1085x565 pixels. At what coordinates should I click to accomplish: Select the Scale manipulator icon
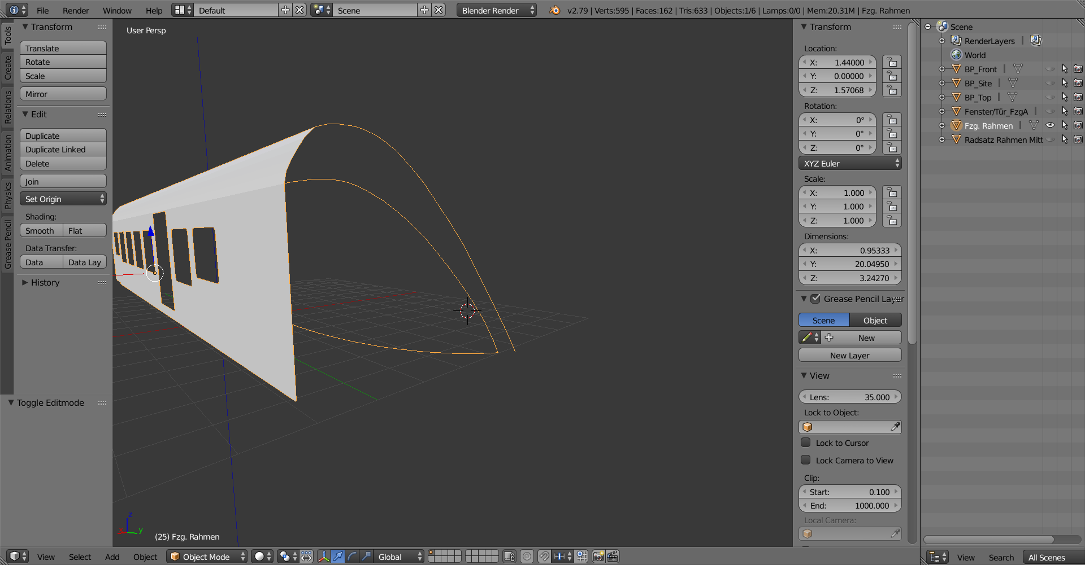tap(366, 557)
